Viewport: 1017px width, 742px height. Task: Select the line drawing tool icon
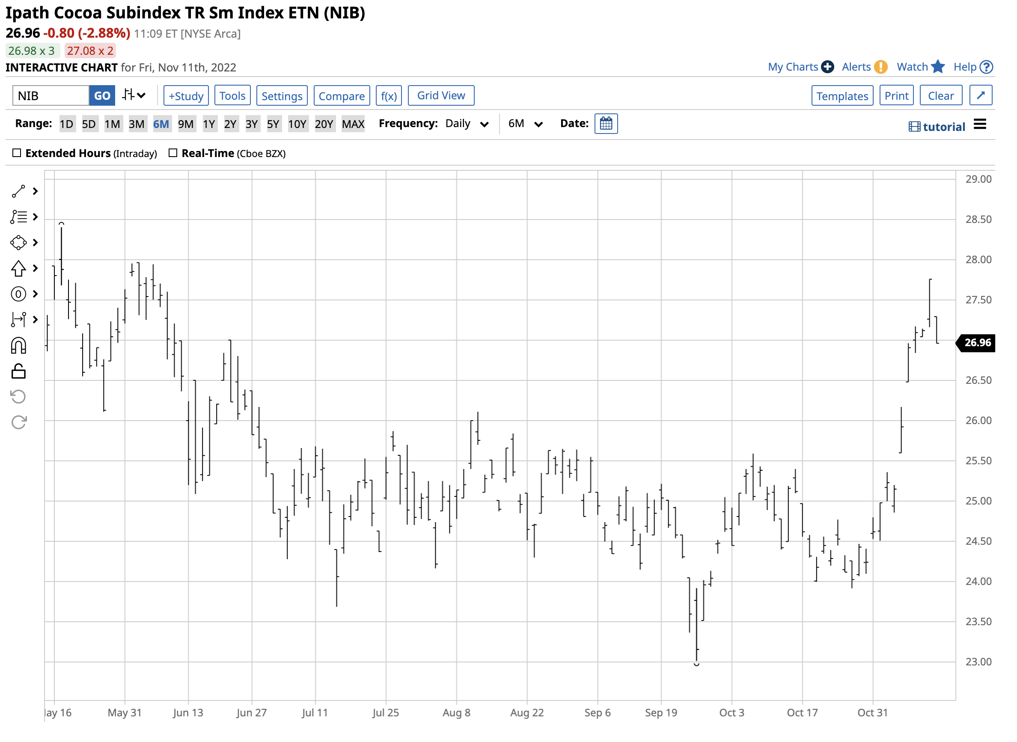coord(18,191)
